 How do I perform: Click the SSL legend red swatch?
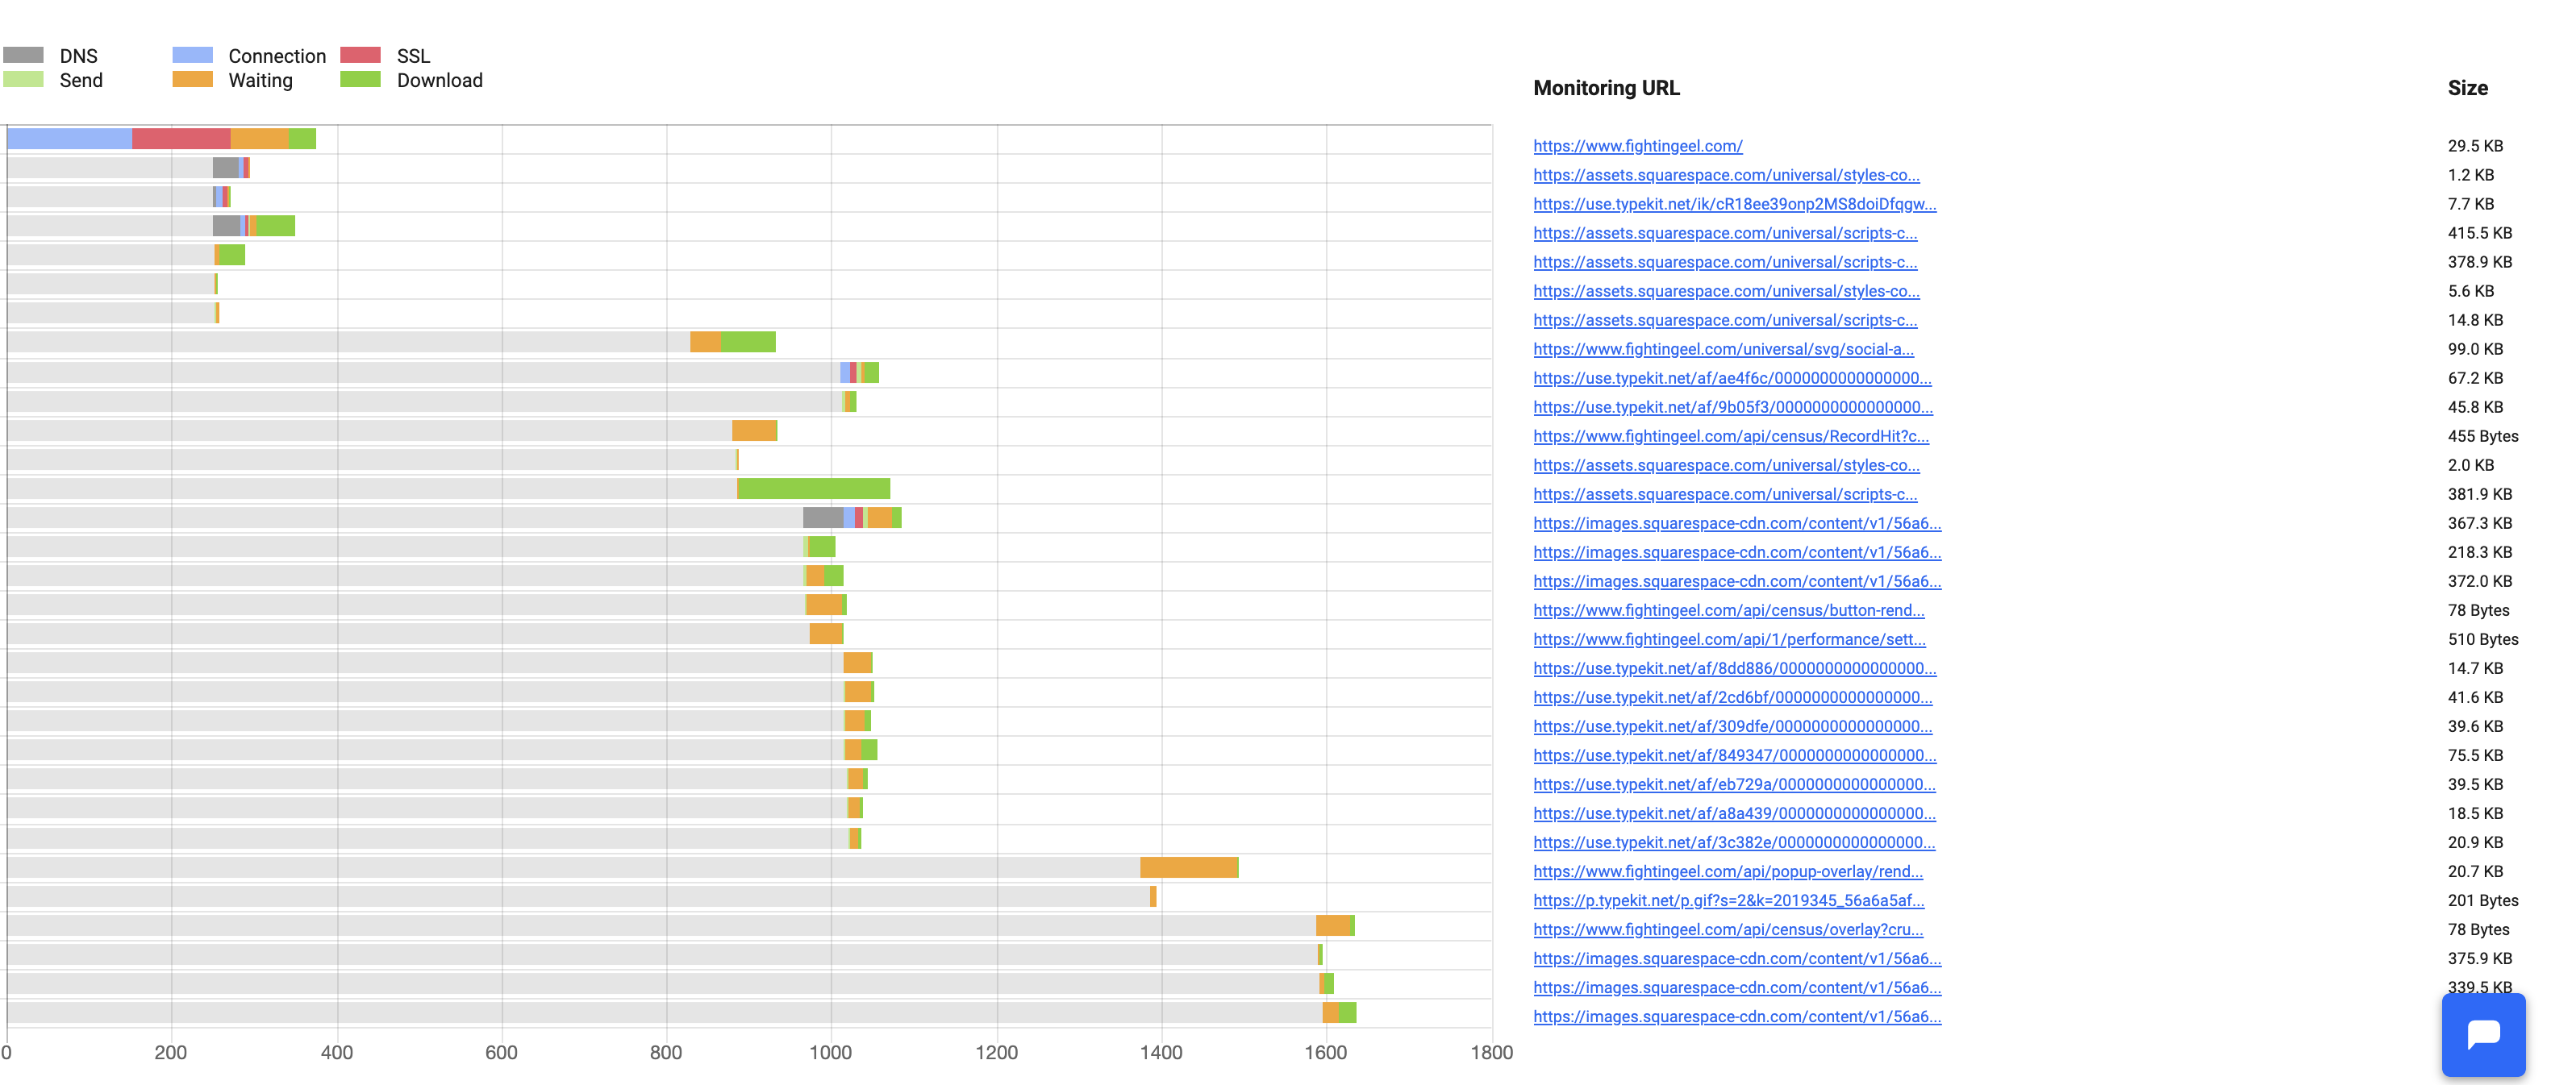360,55
